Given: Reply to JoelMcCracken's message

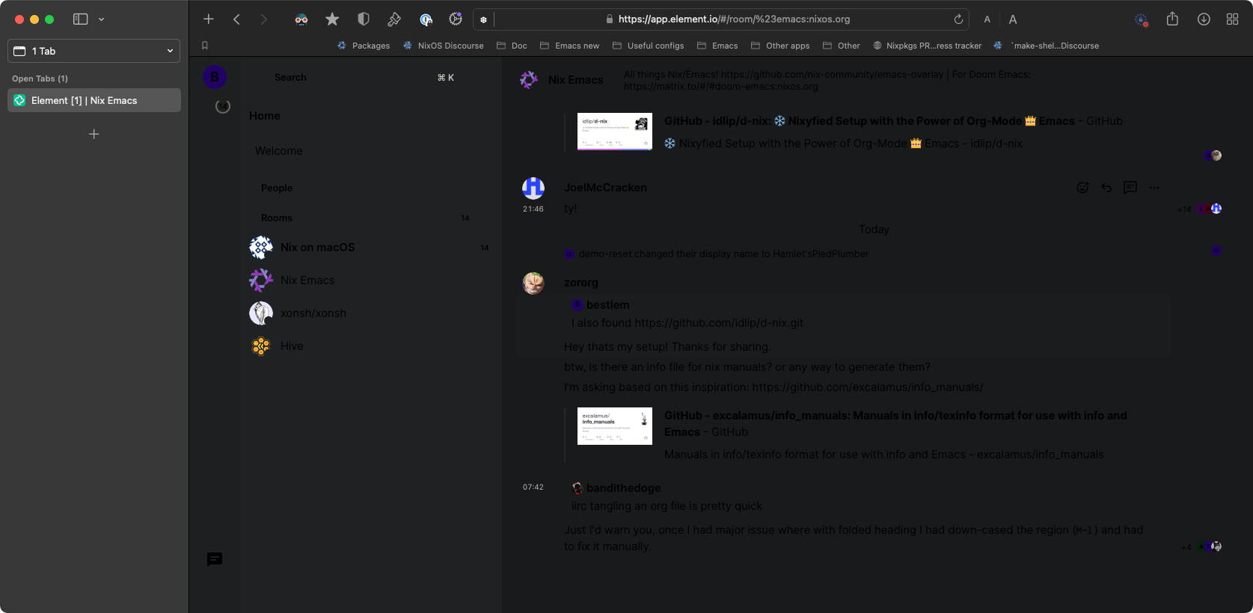Looking at the screenshot, I should pos(1106,188).
